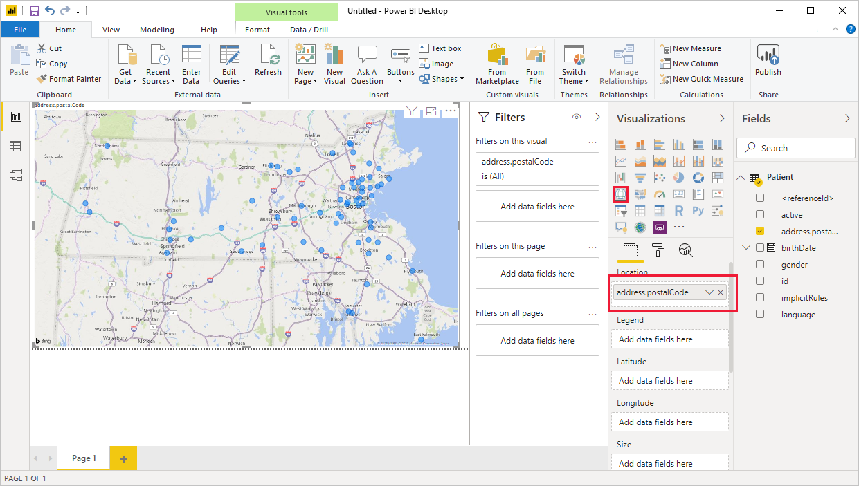Uncheck the address.posta... field checkbox
The height and width of the screenshot is (486, 859).
(x=760, y=232)
